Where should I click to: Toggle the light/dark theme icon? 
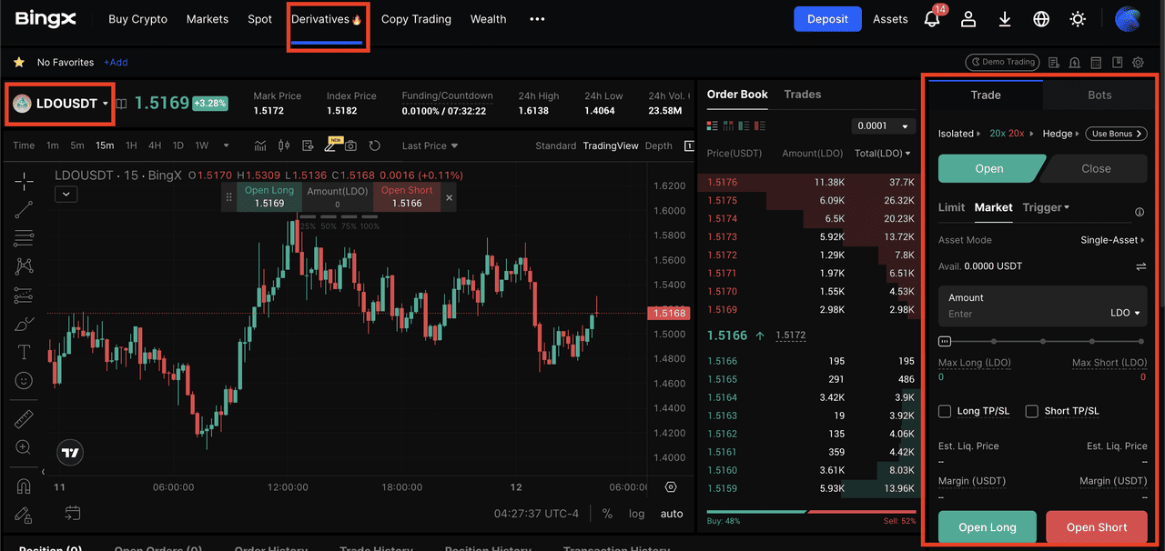pyautogui.click(x=1078, y=19)
